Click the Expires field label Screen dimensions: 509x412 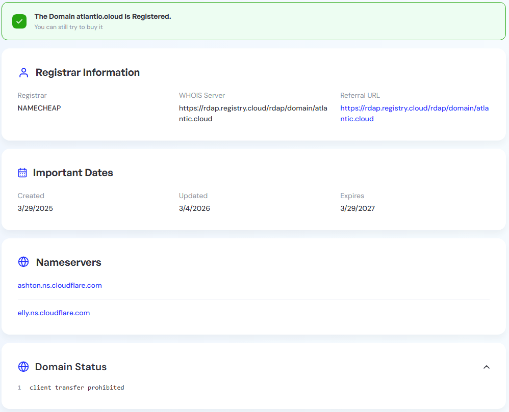pos(352,196)
